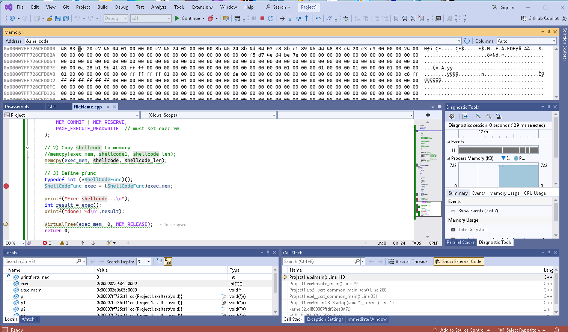
Task: Click the Save All icon
Action: (x=66, y=18)
